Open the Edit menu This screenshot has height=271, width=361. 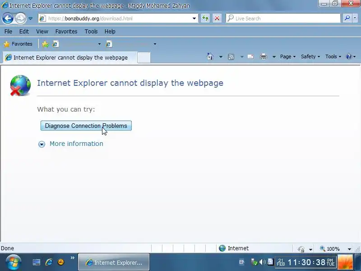click(24, 31)
